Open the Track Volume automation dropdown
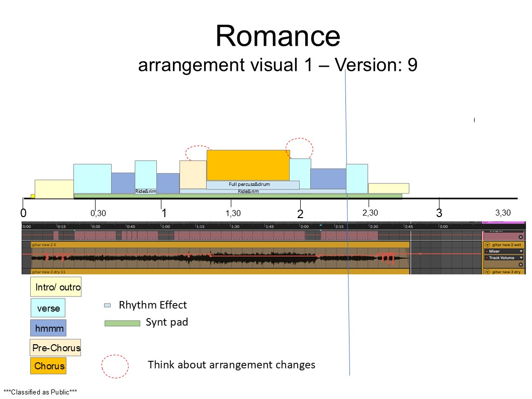The image size is (532, 399). tap(521, 258)
